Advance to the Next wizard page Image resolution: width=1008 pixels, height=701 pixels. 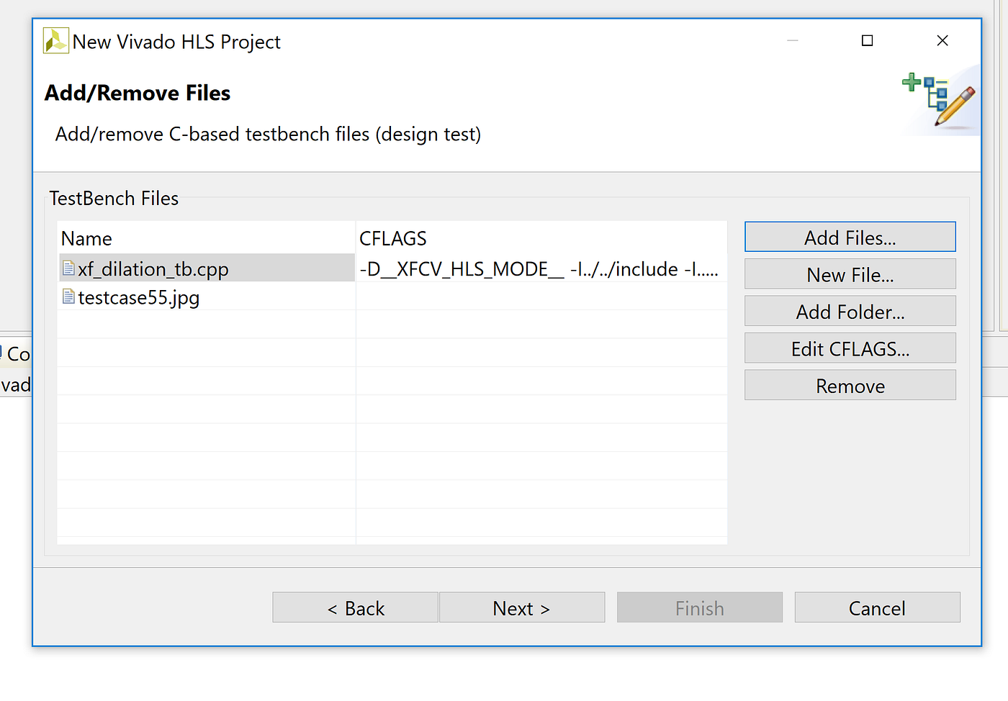[x=522, y=607]
